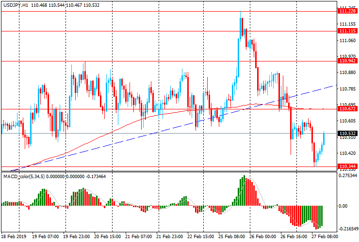
Task: Click the 110.785 price scale value
Action: 348,89
